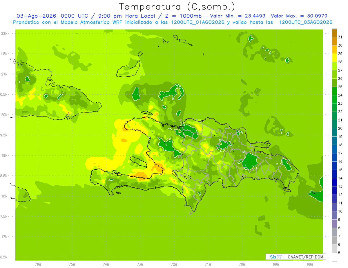Click the '9.5N' latitude label
The image size is (348, 268).
click(x=4, y=135)
